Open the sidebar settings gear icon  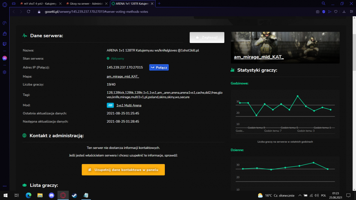5,72
